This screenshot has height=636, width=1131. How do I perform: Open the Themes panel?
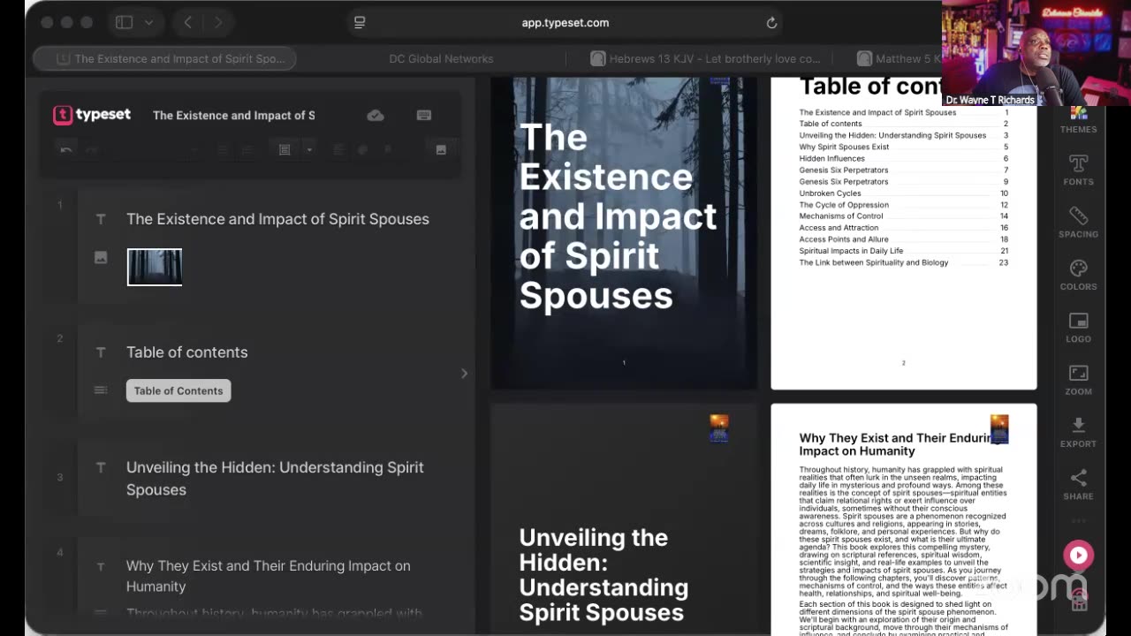pos(1078,120)
